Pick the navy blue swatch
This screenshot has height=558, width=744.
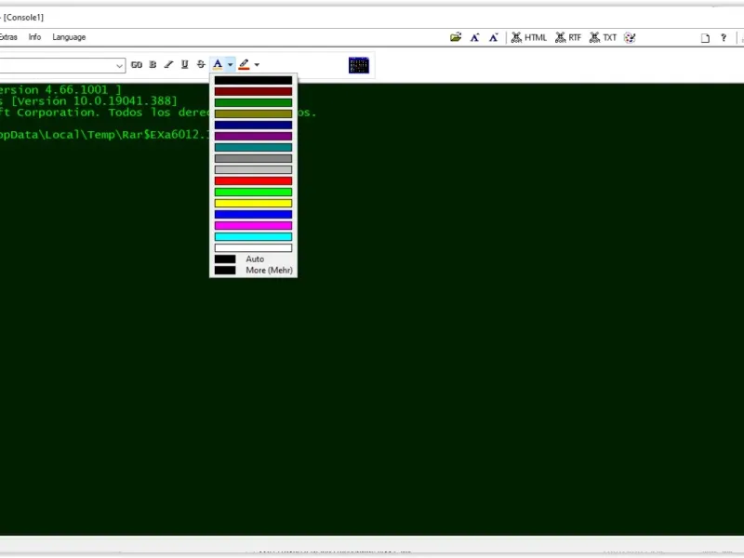click(x=253, y=125)
